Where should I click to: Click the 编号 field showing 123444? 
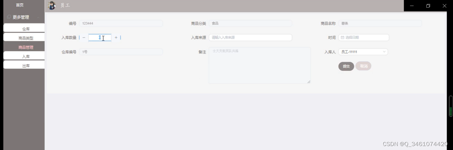coord(121,23)
